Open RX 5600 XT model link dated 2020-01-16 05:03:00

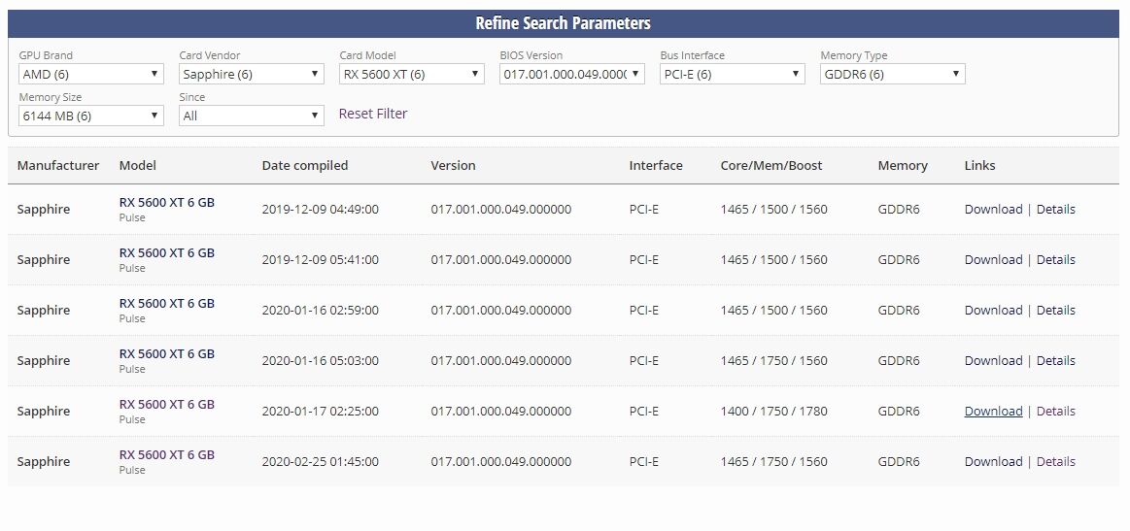coord(166,353)
